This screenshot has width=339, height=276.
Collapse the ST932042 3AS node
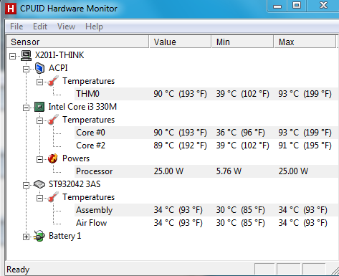[x=26, y=186]
